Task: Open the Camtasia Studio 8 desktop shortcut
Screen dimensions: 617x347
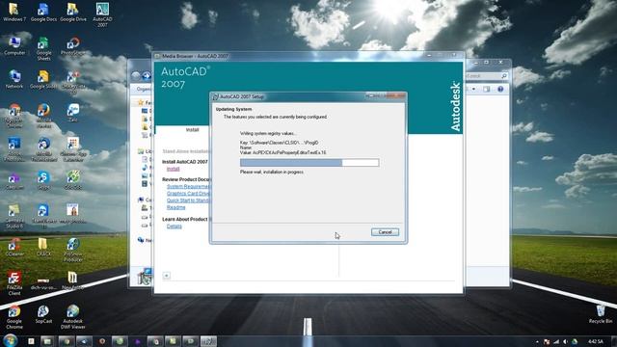Action: (14, 216)
